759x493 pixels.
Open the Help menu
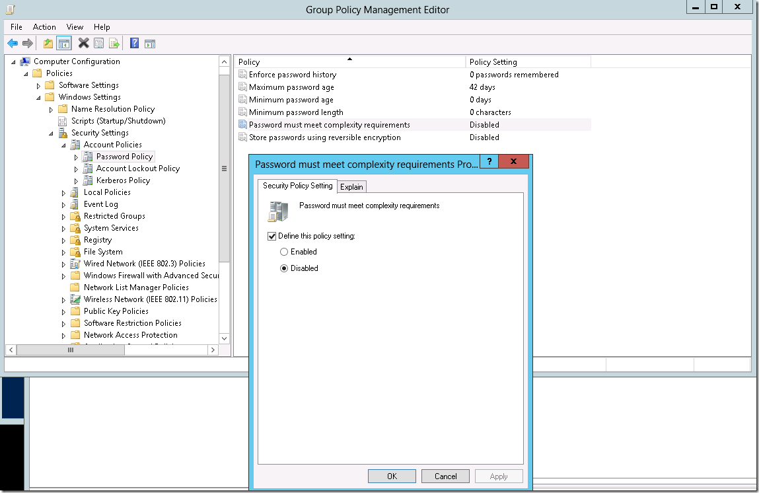(102, 27)
